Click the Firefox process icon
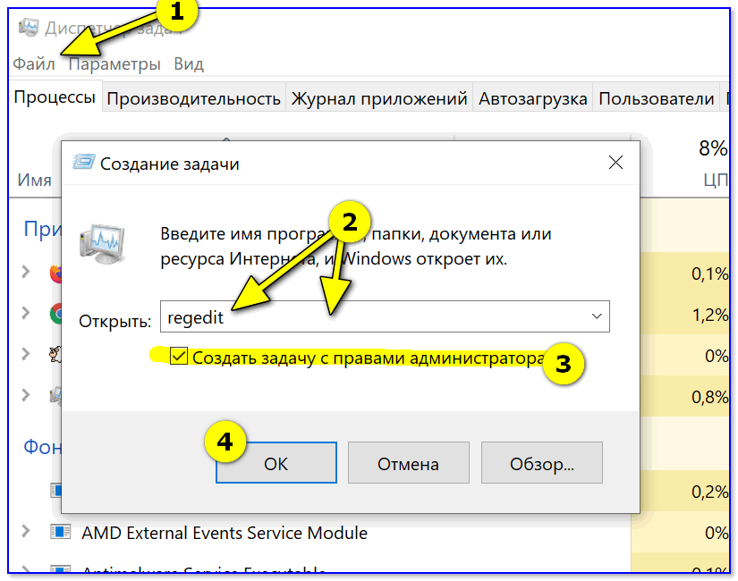738x581 pixels. click(x=56, y=274)
